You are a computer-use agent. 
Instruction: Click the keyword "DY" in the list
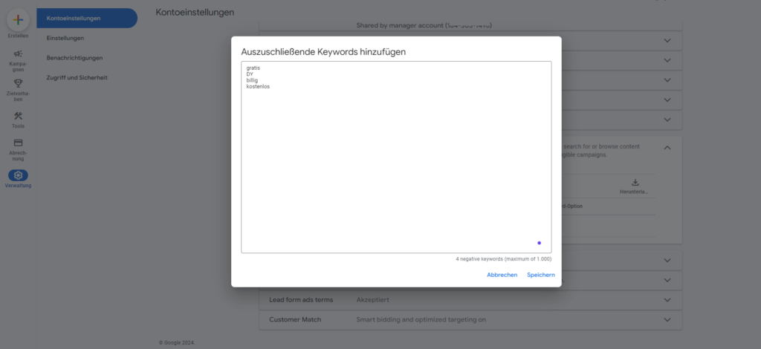click(x=250, y=74)
